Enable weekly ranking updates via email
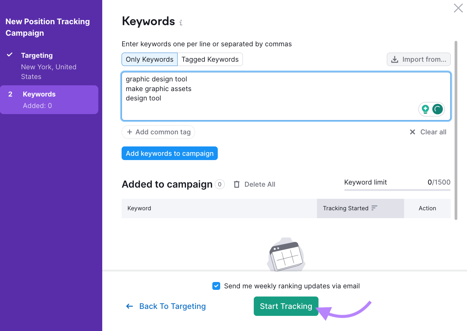This screenshot has width=467, height=331. click(216, 286)
